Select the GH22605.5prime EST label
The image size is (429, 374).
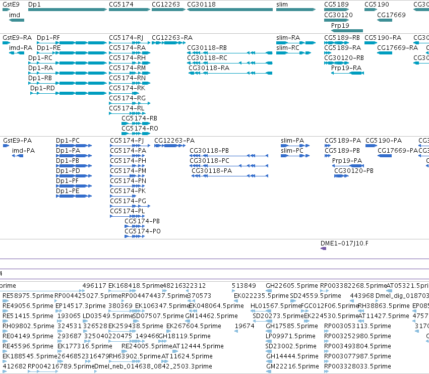click(x=292, y=286)
